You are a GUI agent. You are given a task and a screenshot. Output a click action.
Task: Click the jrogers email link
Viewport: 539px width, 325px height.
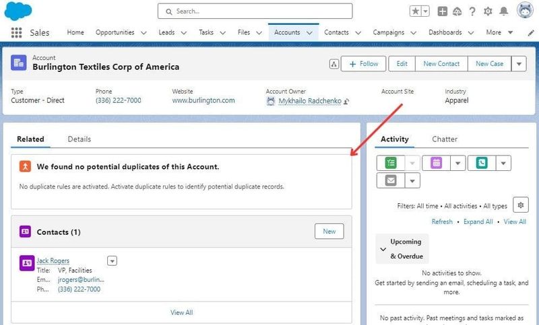pyautogui.click(x=81, y=280)
